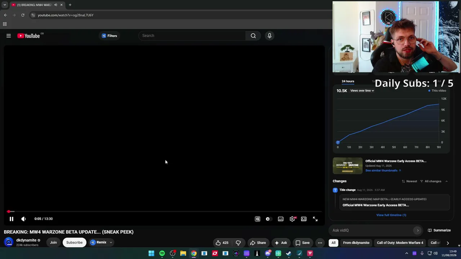Open File Explorer from the taskbar

(x=183, y=253)
